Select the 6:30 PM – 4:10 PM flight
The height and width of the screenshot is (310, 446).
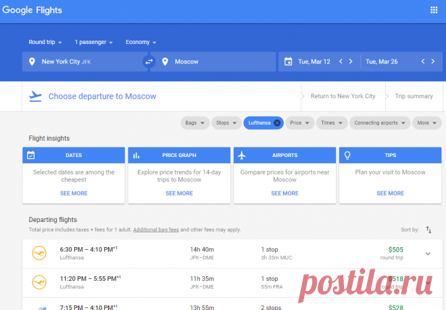[x=232, y=254]
